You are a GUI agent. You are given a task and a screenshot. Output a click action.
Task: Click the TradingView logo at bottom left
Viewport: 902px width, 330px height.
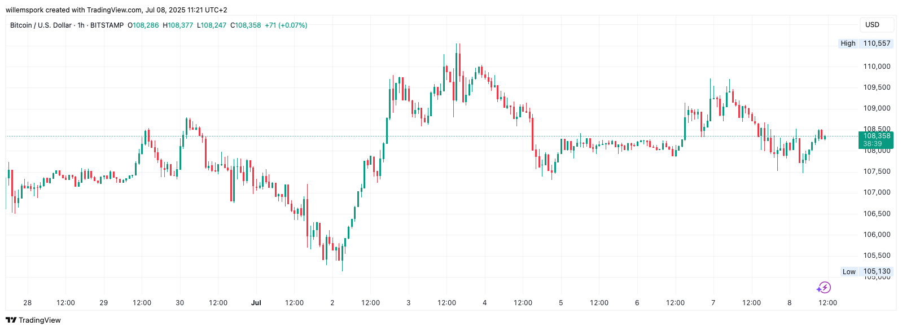(33, 320)
